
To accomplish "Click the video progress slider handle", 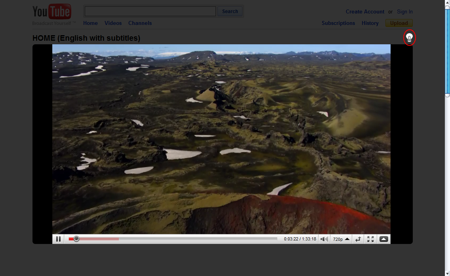I will (x=76, y=239).
